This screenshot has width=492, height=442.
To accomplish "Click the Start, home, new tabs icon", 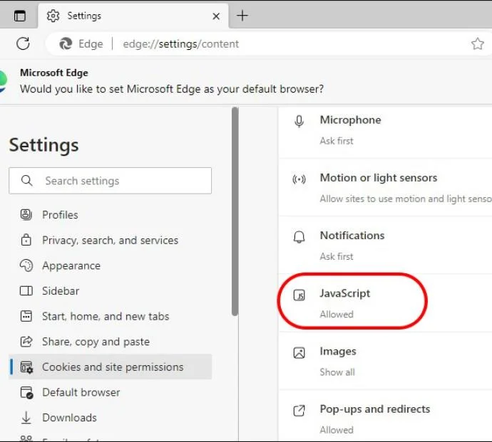I will (x=26, y=316).
